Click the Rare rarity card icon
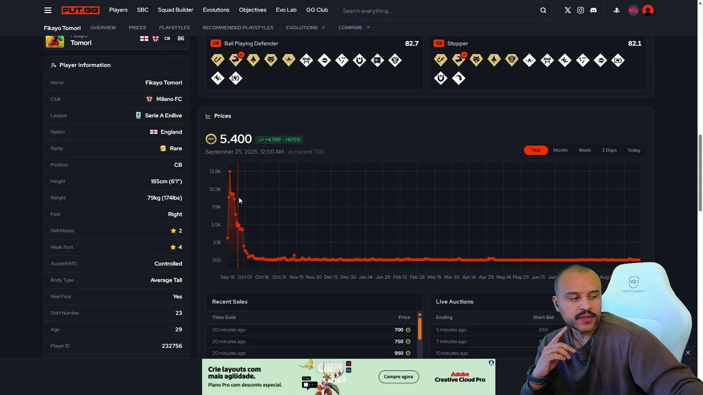 tap(163, 148)
